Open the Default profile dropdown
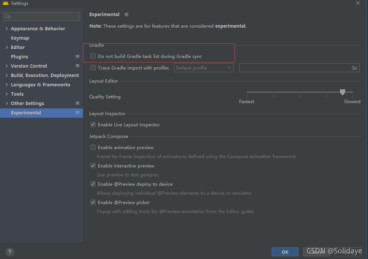The height and width of the screenshot is (259, 368). click(x=204, y=68)
